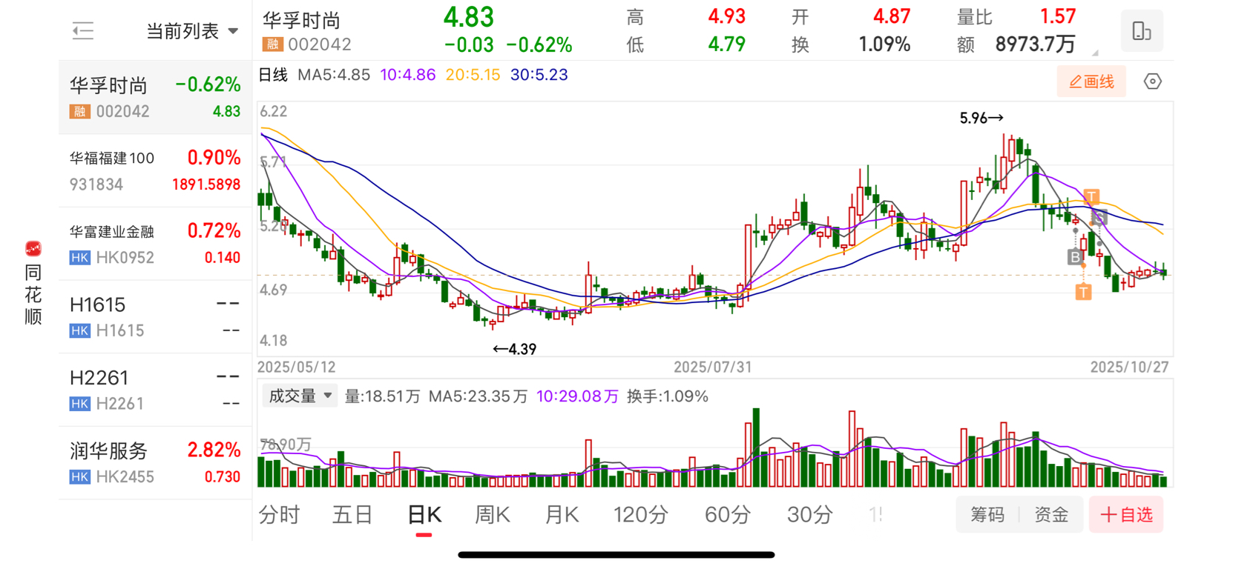Image resolution: width=1233 pixels, height=569 pixels.
Task: Click the 同花顺 logo icon
Action: coord(33,249)
